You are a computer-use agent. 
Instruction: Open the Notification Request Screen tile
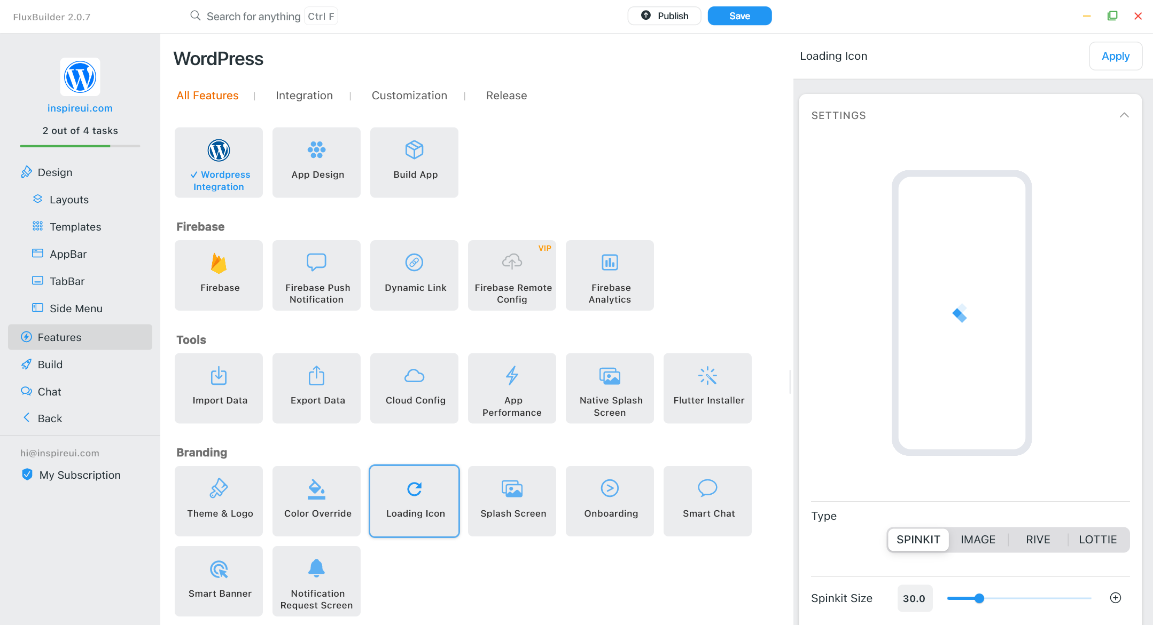(x=316, y=581)
